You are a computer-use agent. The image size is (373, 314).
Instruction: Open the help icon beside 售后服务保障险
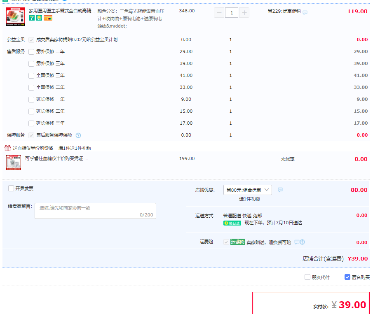[78, 135]
